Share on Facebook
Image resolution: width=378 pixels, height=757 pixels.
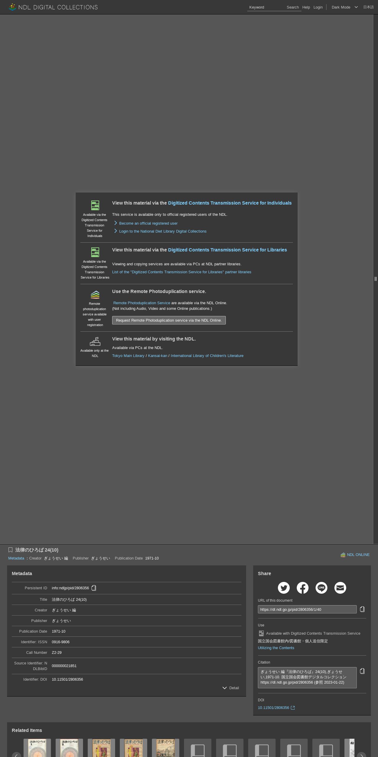point(303,588)
